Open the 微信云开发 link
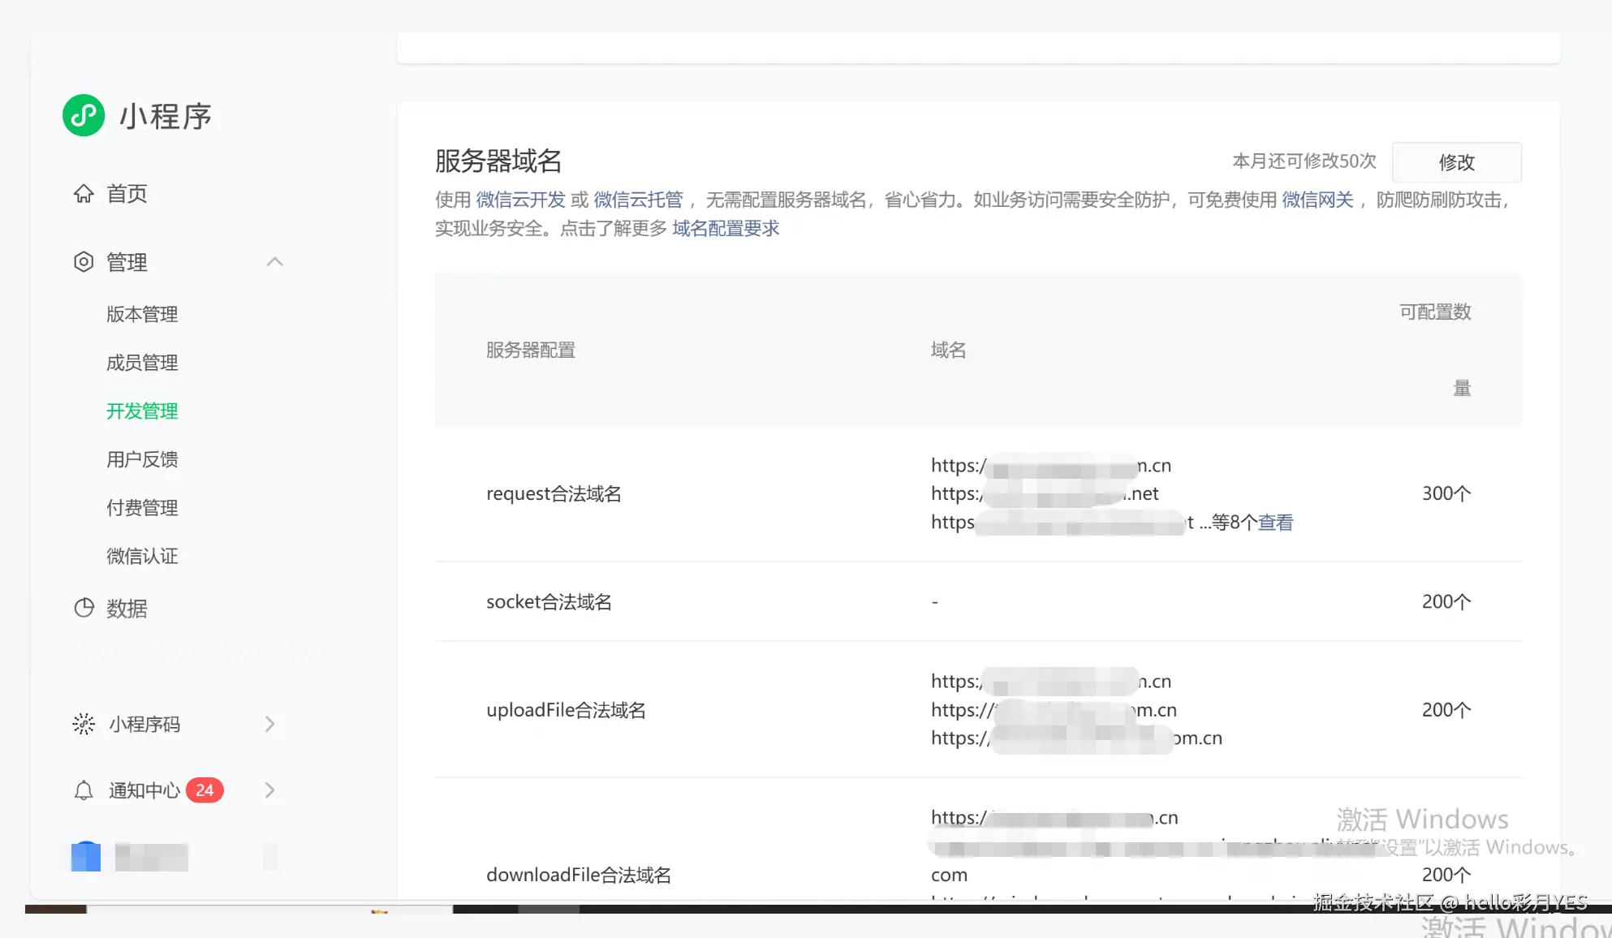This screenshot has height=938, width=1612. [x=519, y=200]
